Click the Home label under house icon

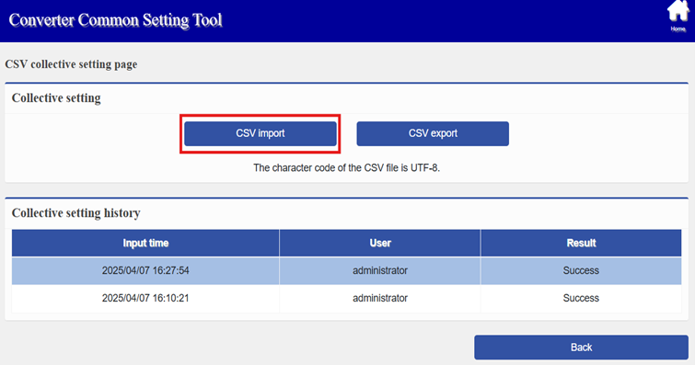tap(678, 29)
